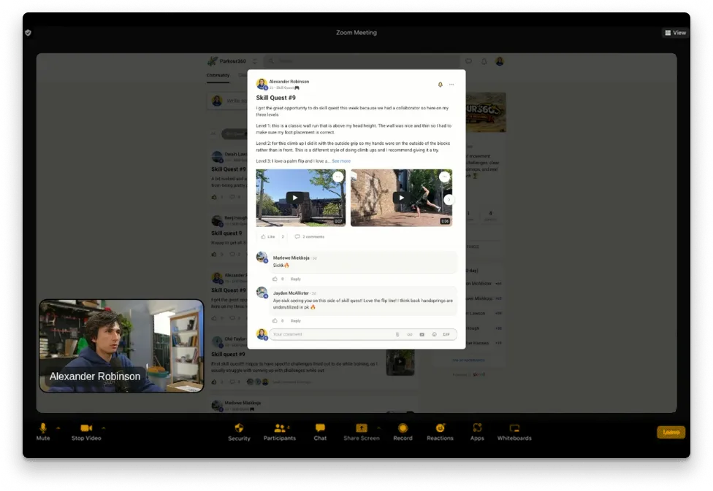Click the See all leaderboards link in the sidebar
Screen dimensions: 713x491
tap(468, 360)
